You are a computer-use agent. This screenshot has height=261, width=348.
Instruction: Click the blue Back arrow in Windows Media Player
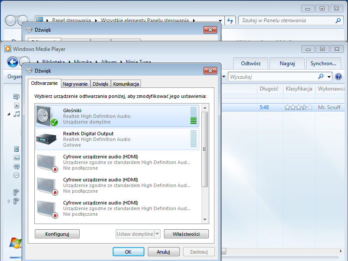tap(13, 62)
